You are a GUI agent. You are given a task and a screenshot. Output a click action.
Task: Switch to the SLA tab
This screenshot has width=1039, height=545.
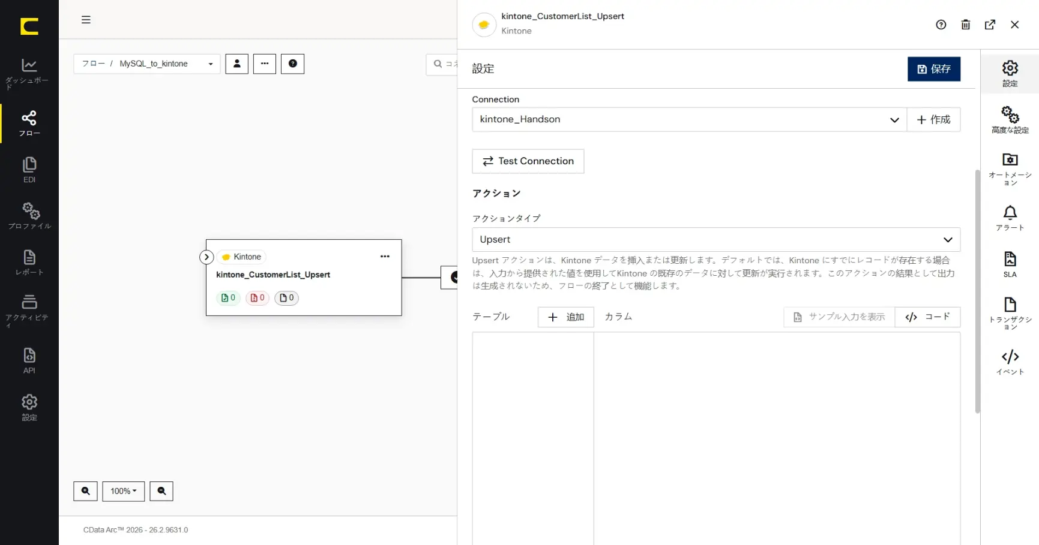(1010, 264)
